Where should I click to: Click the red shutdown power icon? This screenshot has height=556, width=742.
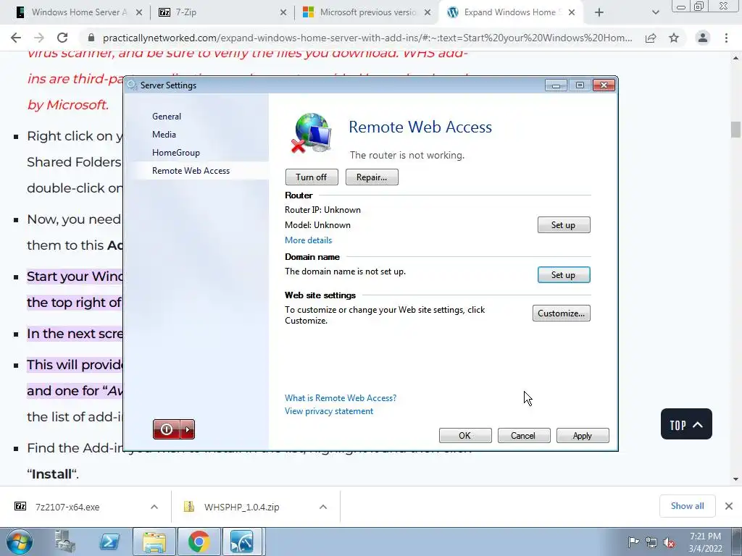coord(167,429)
